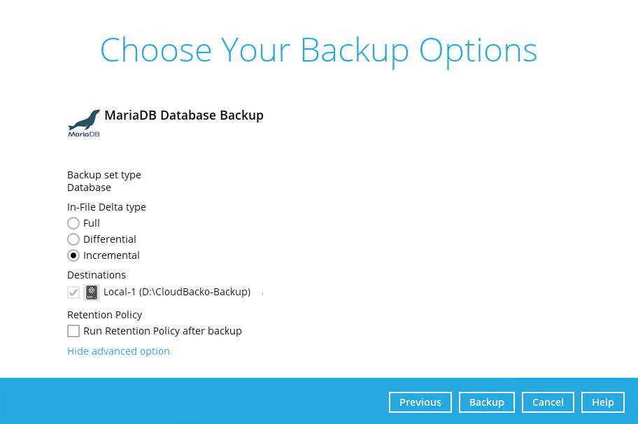Click the MariaDB Database Backup heading
Screen dimensions: 638x424
(x=184, y=115)
